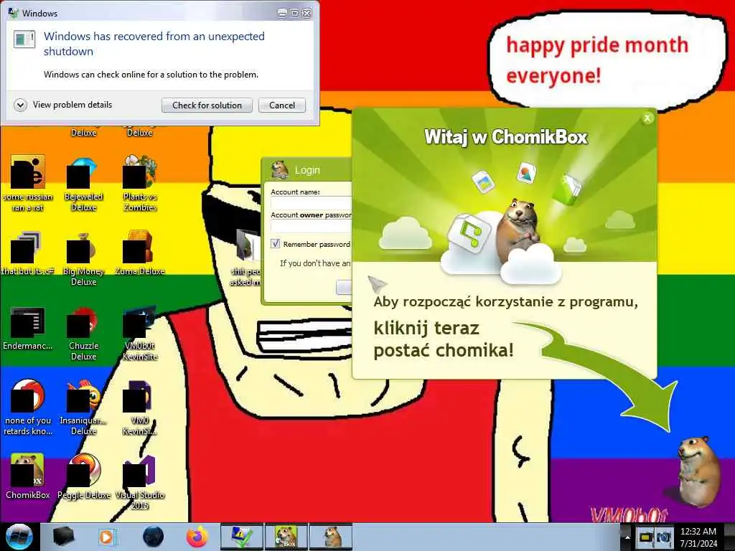
Task: Launch Insaniquarium Deluxe shortcut
Action: [83, 407]
